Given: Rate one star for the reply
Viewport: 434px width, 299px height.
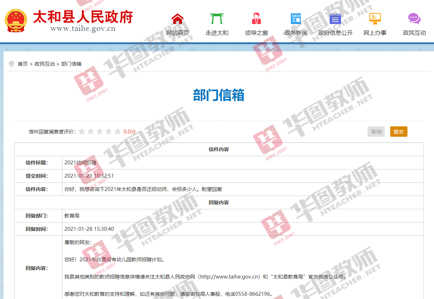Looking at the screenshot, I should point(81,131).
